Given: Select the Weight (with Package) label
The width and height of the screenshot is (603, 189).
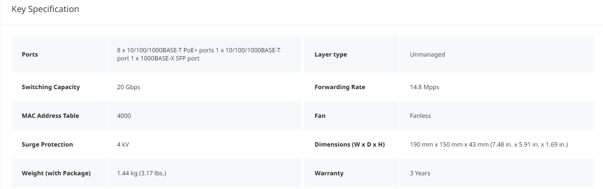Looking at the screenshot, I should 56,173.
